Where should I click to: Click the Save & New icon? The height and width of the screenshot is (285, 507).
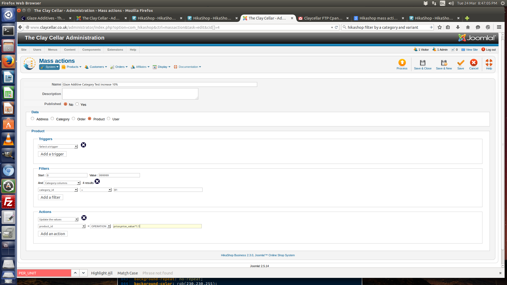pos(444,63)
